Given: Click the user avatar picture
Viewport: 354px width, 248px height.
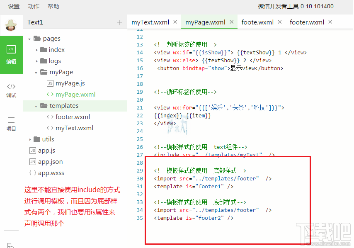Looking at the screenshot, I should click(x=11, y=25).
